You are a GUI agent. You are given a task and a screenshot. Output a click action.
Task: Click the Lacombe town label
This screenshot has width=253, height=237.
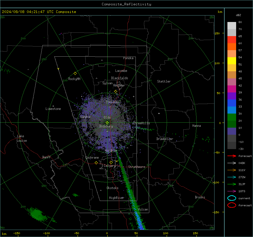pos(121,71)
